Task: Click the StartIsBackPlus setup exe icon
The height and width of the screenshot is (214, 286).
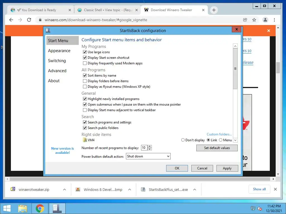Action: [x=143, y=189]
